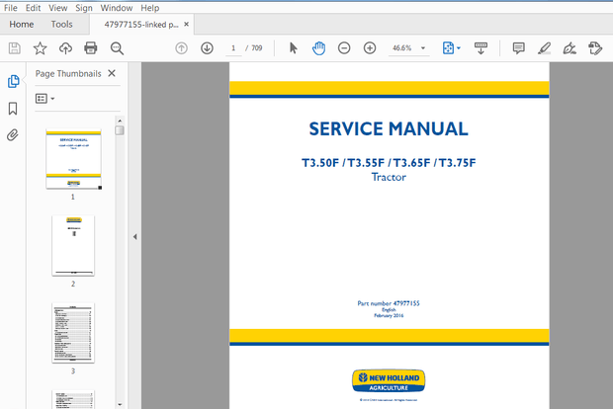This screenshot has height=409, width=613.
Task: Bookmark file with the star icon
Action: (x=40, y=48)
